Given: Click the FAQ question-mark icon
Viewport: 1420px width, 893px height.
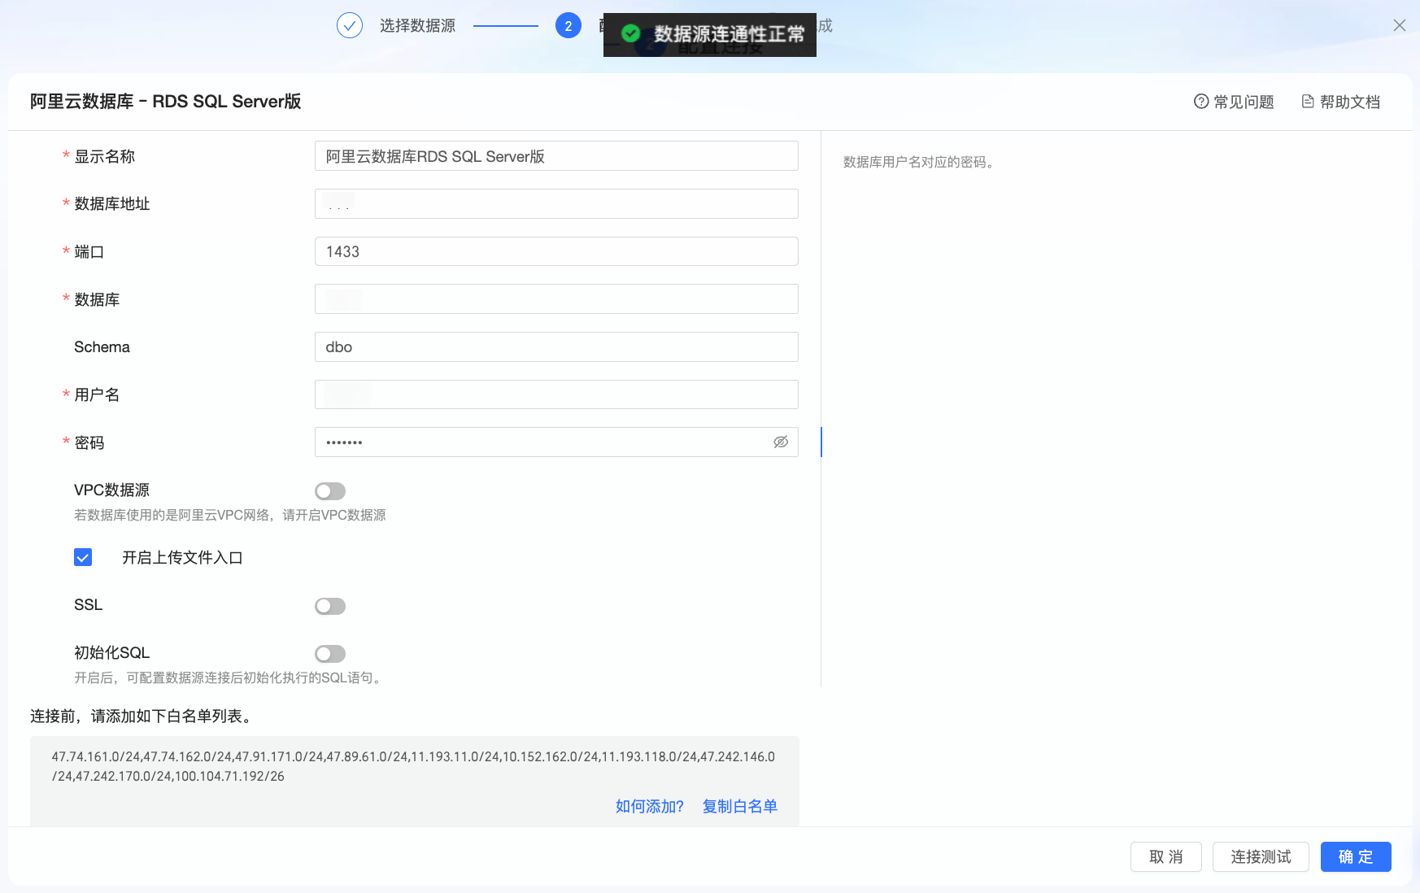Looking at the screenshot, I should click(x=1201, y=102).
